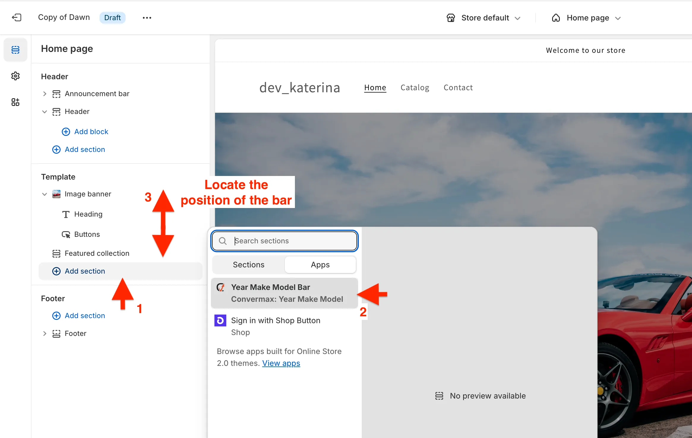The width and height of the screenshot is (692, 438).
Task: Open the App embeds sidebar icon
Action: tap(15, 102)
